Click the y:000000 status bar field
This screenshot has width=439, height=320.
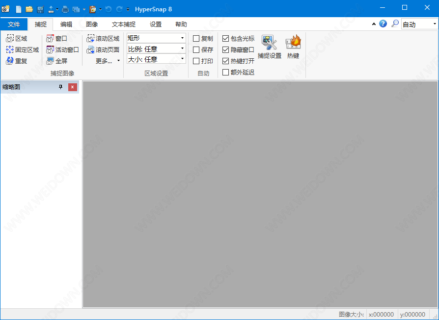412,315
